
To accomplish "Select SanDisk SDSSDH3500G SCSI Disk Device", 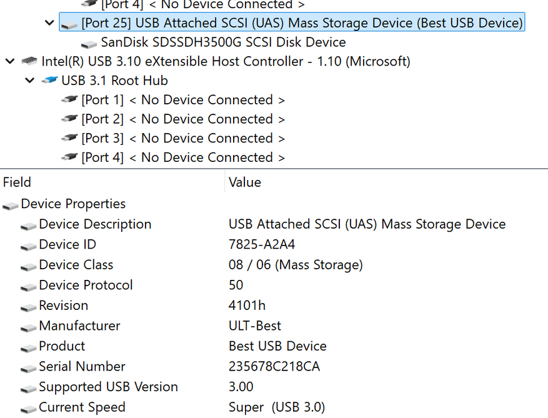I will 223,42.
